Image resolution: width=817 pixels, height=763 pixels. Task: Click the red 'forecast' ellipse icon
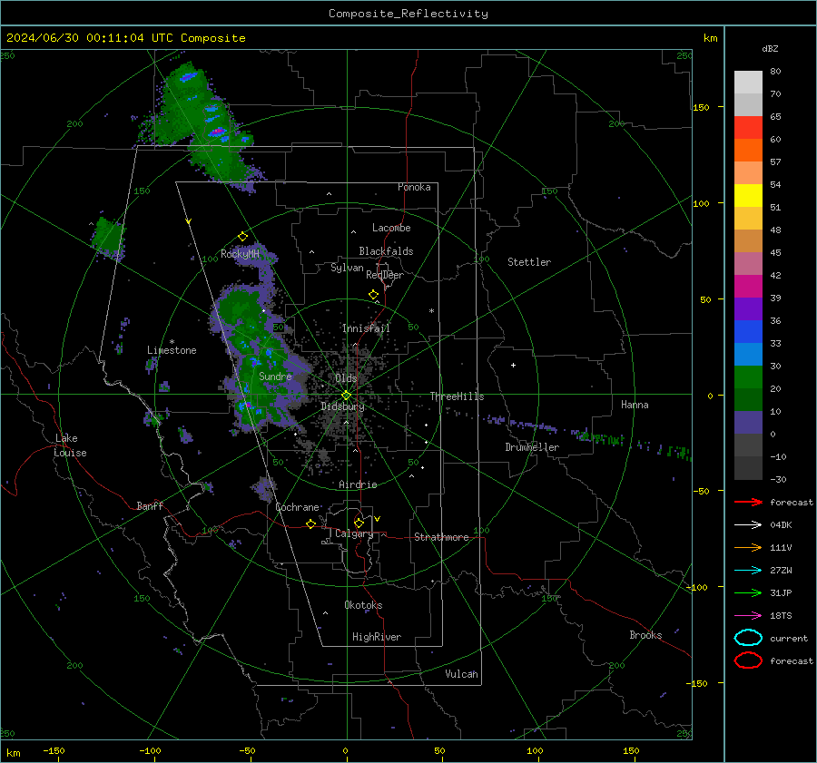[748, 660]
